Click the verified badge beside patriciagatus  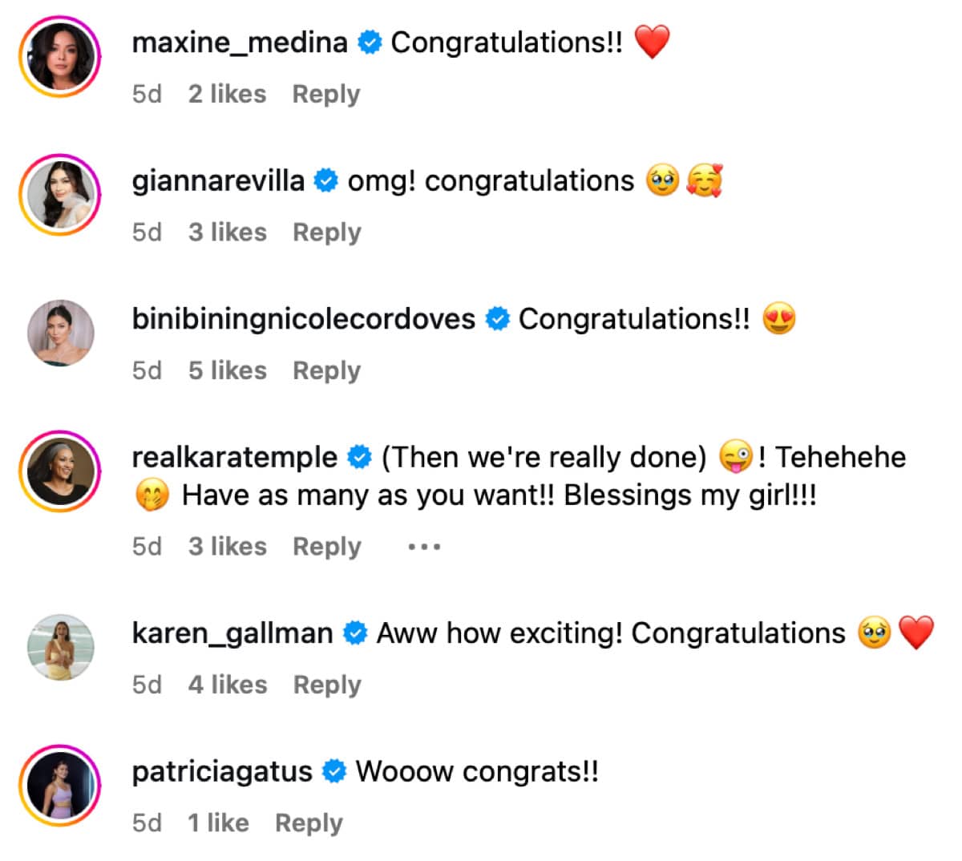[333, 772]
